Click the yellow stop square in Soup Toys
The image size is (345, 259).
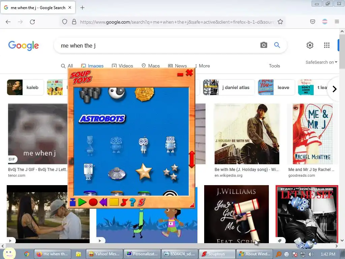(x=114, y=202)
